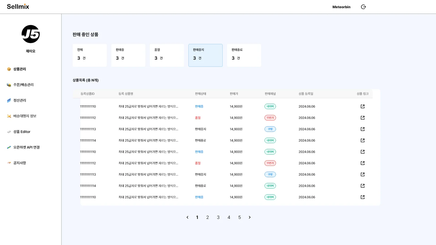Click the 판매상태 column header
This screenshot has width=436, height=245.
click(200, 94)
